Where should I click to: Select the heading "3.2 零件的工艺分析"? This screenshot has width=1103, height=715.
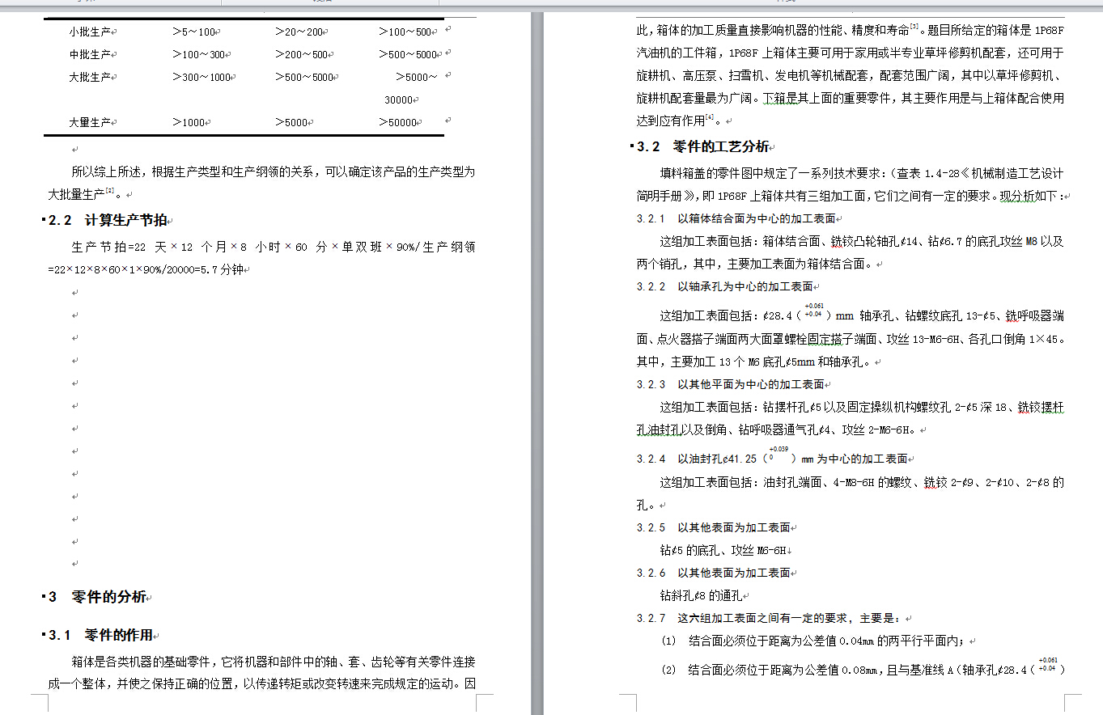(704, 146)
